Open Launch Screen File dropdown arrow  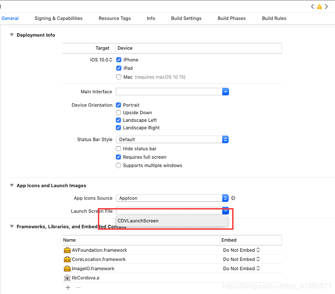pyautogui.click(x=225, y=211)
